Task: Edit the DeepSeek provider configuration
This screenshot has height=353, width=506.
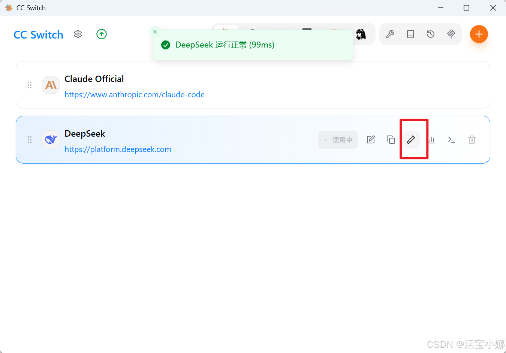Action: [371, 140]
